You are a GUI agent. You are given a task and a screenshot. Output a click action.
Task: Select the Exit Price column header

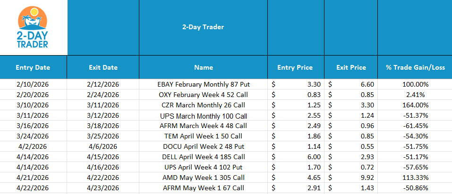click(351, 67)
